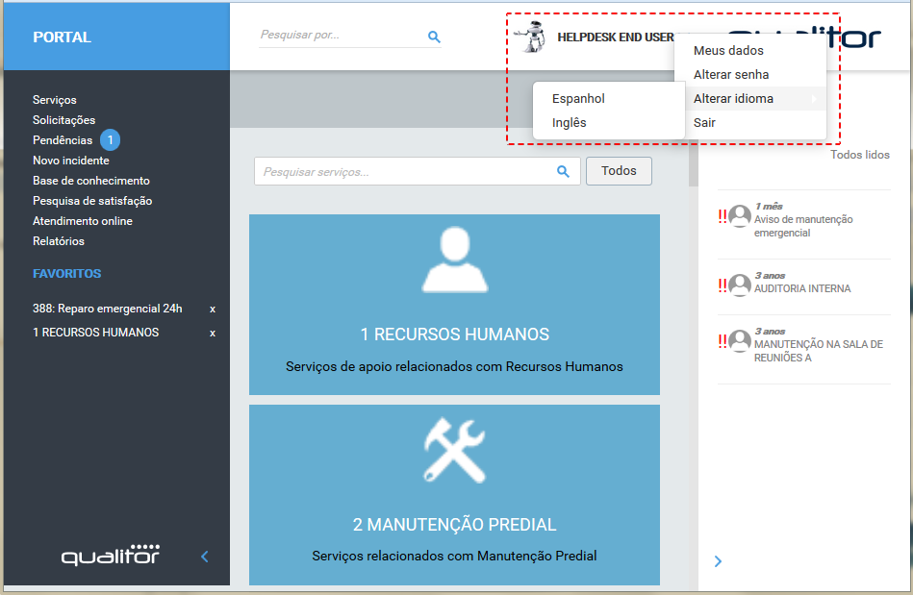Viewport: 913px width, 595px height.
Task: Click the avatar icon on the AUDITORIA INTERNA notification
Action: pos(739,285)
